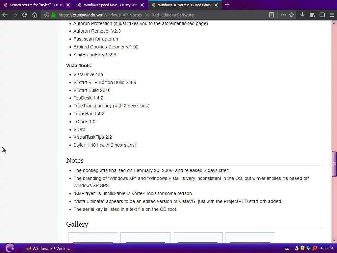Open the yellow security shield tray icon

click(302, 248)
